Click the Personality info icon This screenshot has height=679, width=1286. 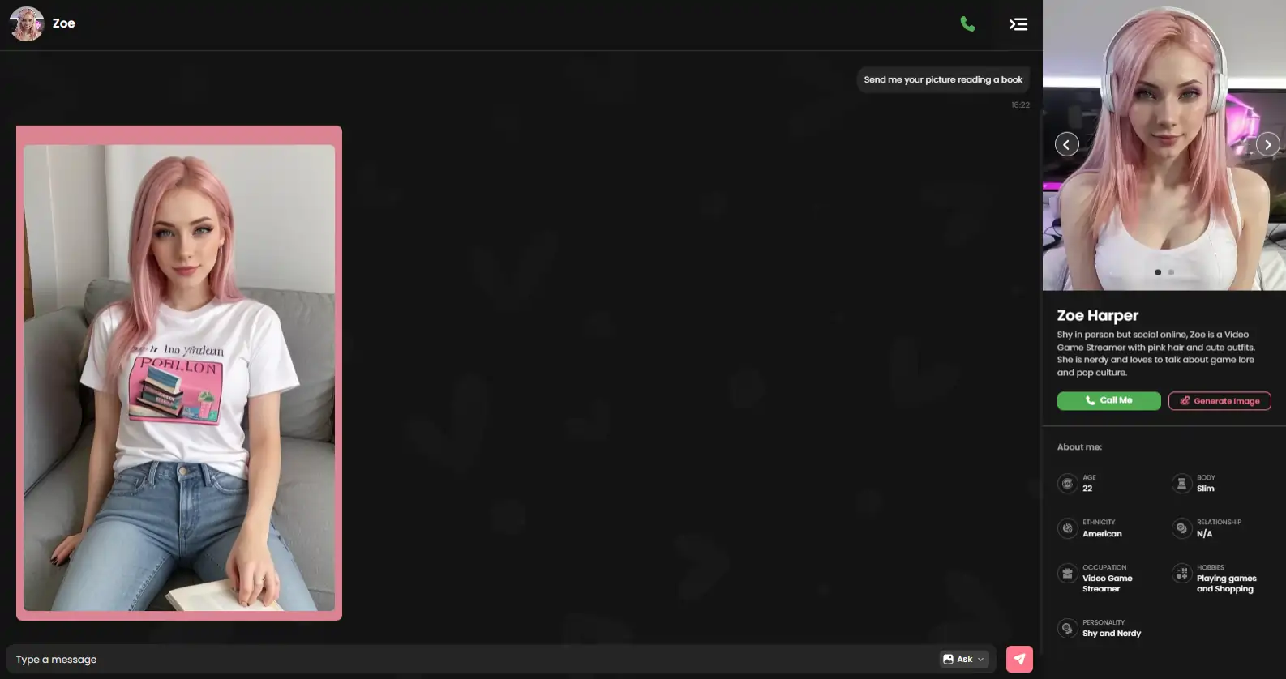pos(1067,628)
